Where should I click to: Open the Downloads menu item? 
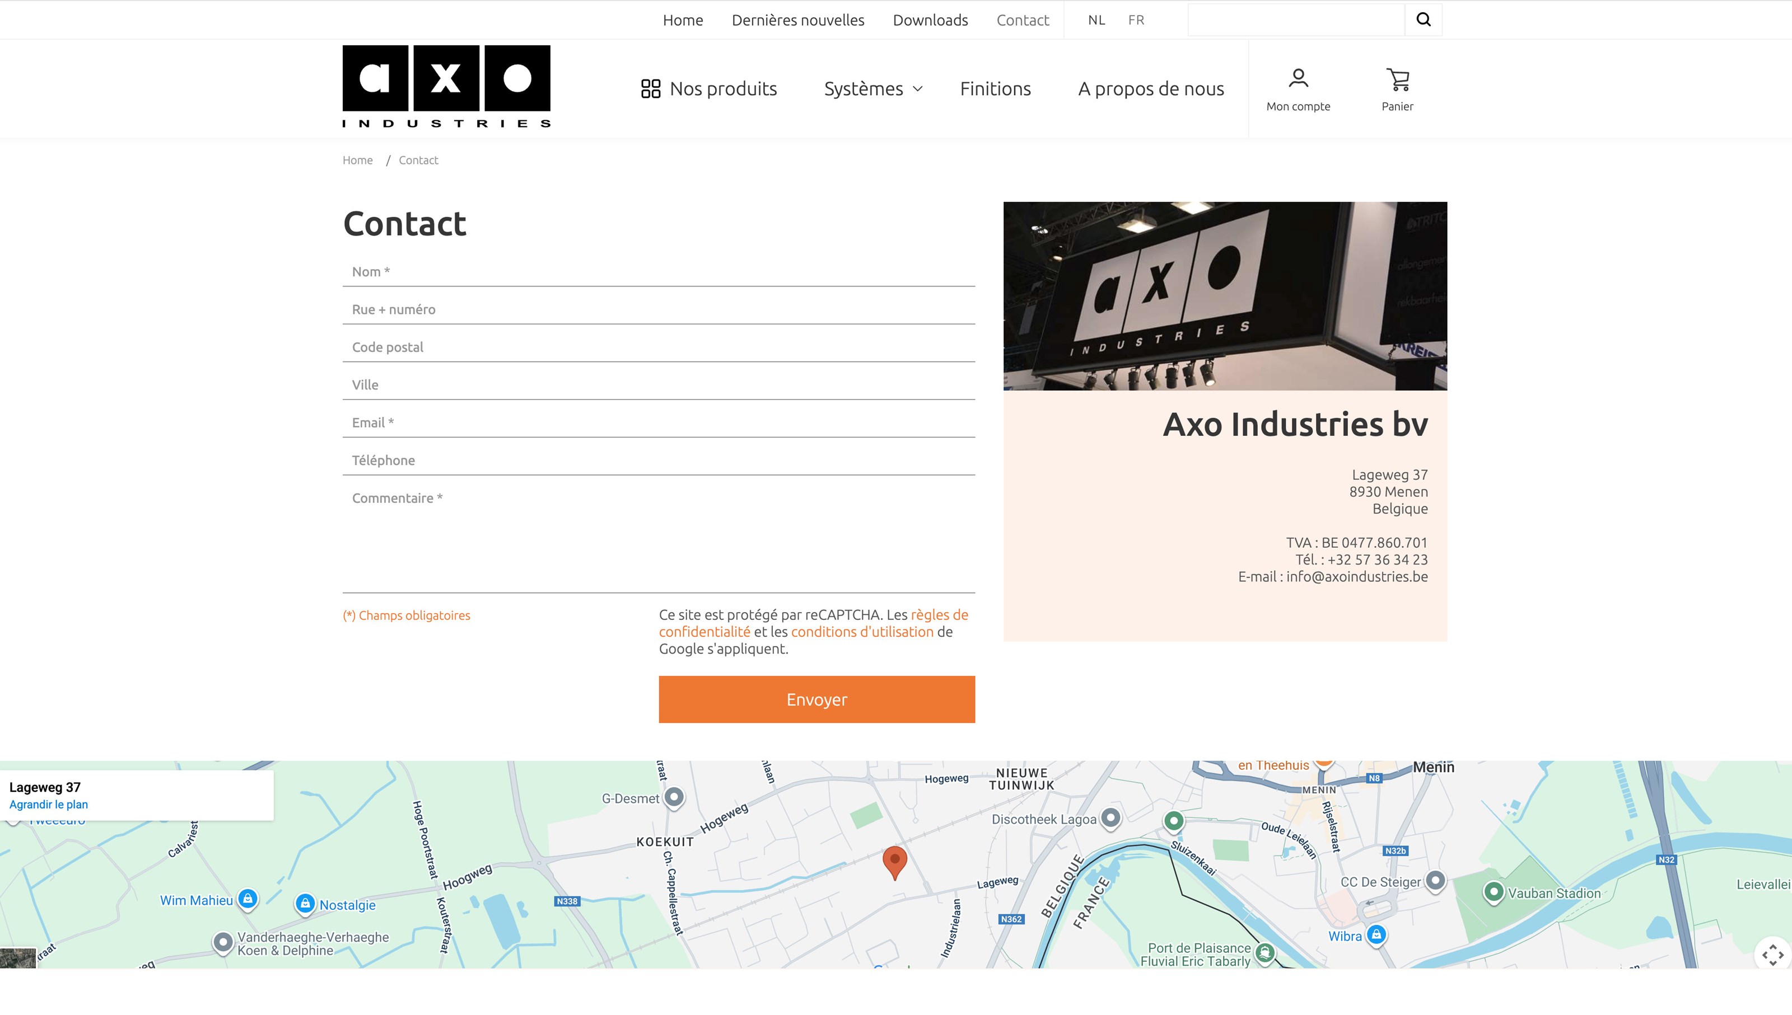930,20
